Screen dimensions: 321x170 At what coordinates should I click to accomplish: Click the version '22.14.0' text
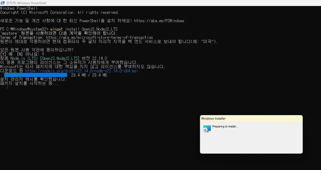[x=99, y=58]
